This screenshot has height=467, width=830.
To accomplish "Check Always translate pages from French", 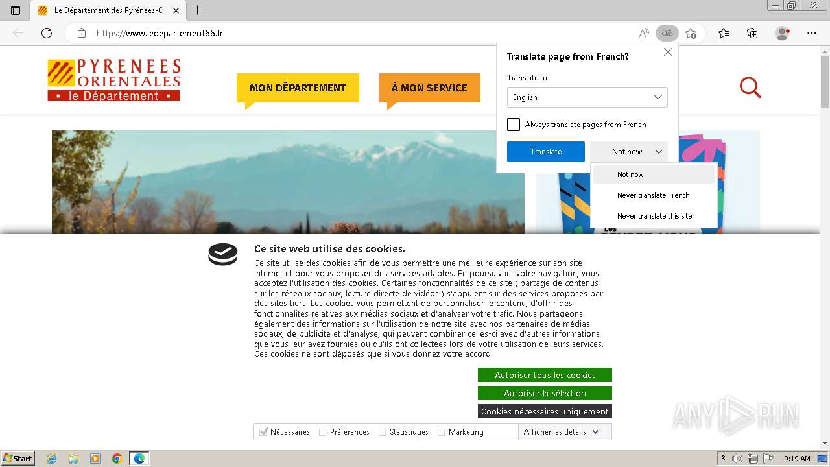I will [514, 125].
